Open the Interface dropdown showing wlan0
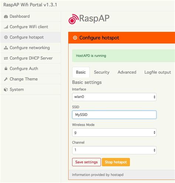This screenshot has height=183, width=175. click(x=114, y=97)
